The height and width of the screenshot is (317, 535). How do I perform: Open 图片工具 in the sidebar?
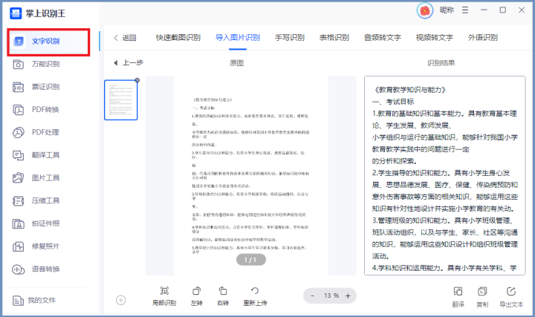tap(36, 178)
